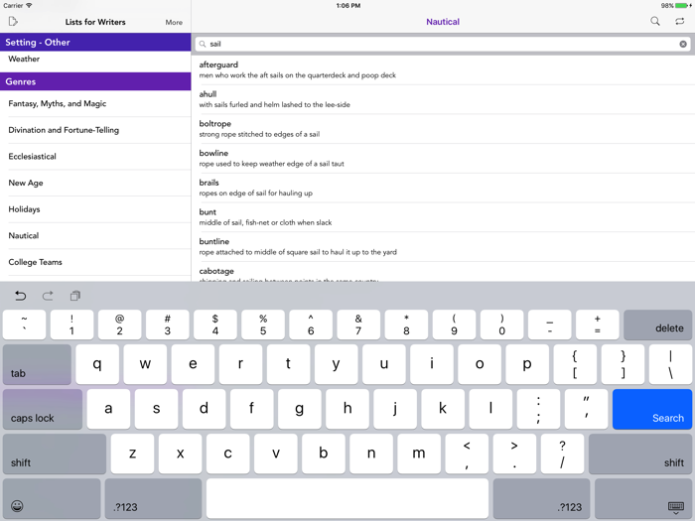Select the 'ahull' result entry
This screenshot has width=695, height=521.
[x=443, y=99]
